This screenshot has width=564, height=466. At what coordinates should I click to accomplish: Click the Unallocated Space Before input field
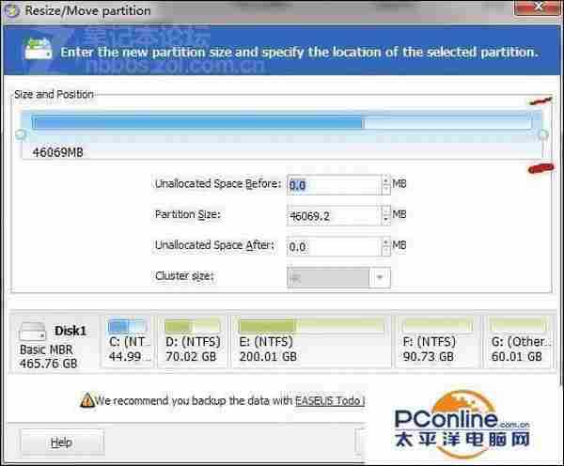[x=334, y=185]
